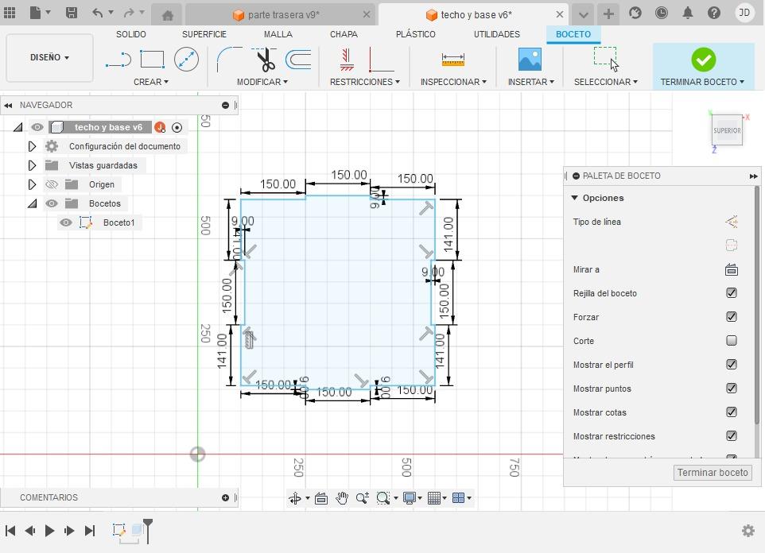Viewport: 765px width, 553px height.
Task: Click the Mirar a look-at icon
Action: click(731, 269)
